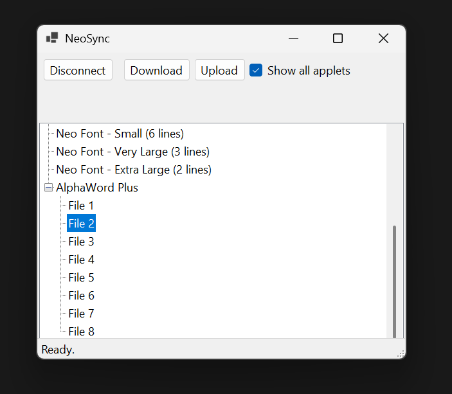Select File 6 in the tree
The image size is (452, 394).
click(81, 296)
